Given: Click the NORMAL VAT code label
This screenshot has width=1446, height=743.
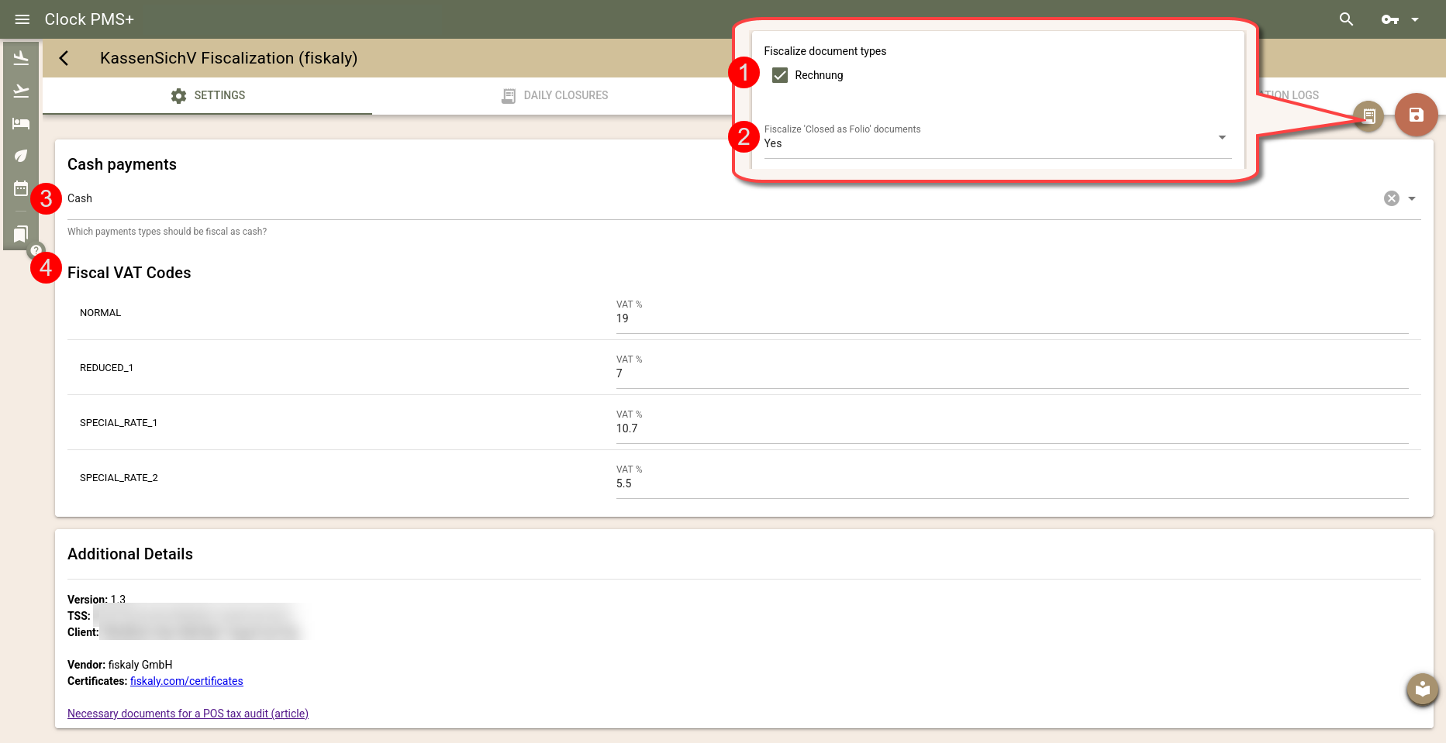Looking at the screenshot, I should (x=101, y=313).
